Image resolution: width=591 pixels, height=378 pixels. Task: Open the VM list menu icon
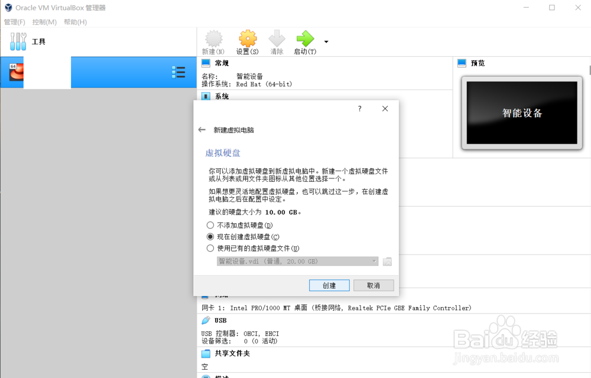pos(178,72)
